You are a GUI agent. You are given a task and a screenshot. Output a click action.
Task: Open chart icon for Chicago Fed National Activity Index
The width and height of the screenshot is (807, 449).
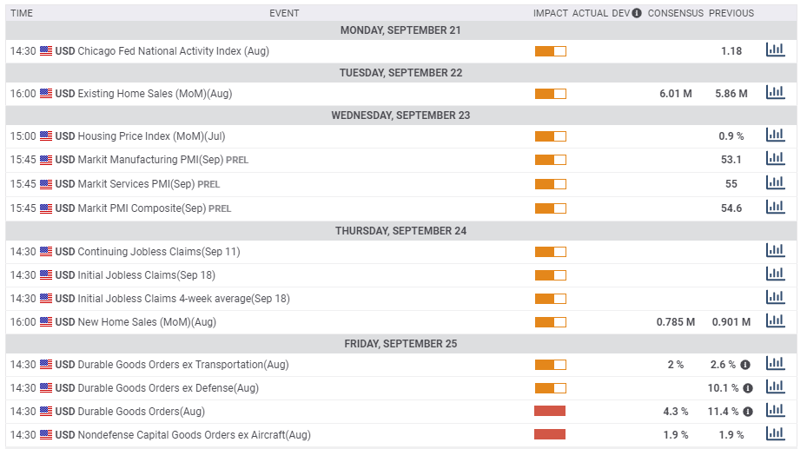coord(775,50)
